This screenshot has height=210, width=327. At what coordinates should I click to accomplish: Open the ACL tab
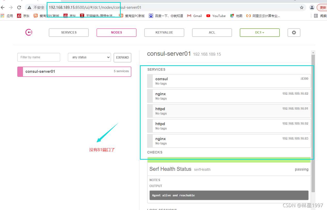tap(212, 33)
